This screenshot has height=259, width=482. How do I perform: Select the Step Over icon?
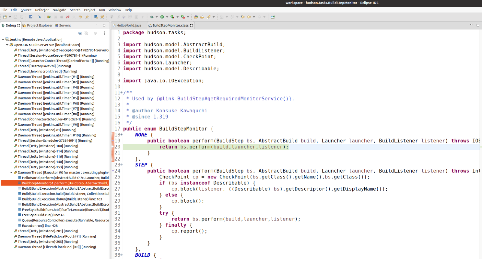point(80,17)
